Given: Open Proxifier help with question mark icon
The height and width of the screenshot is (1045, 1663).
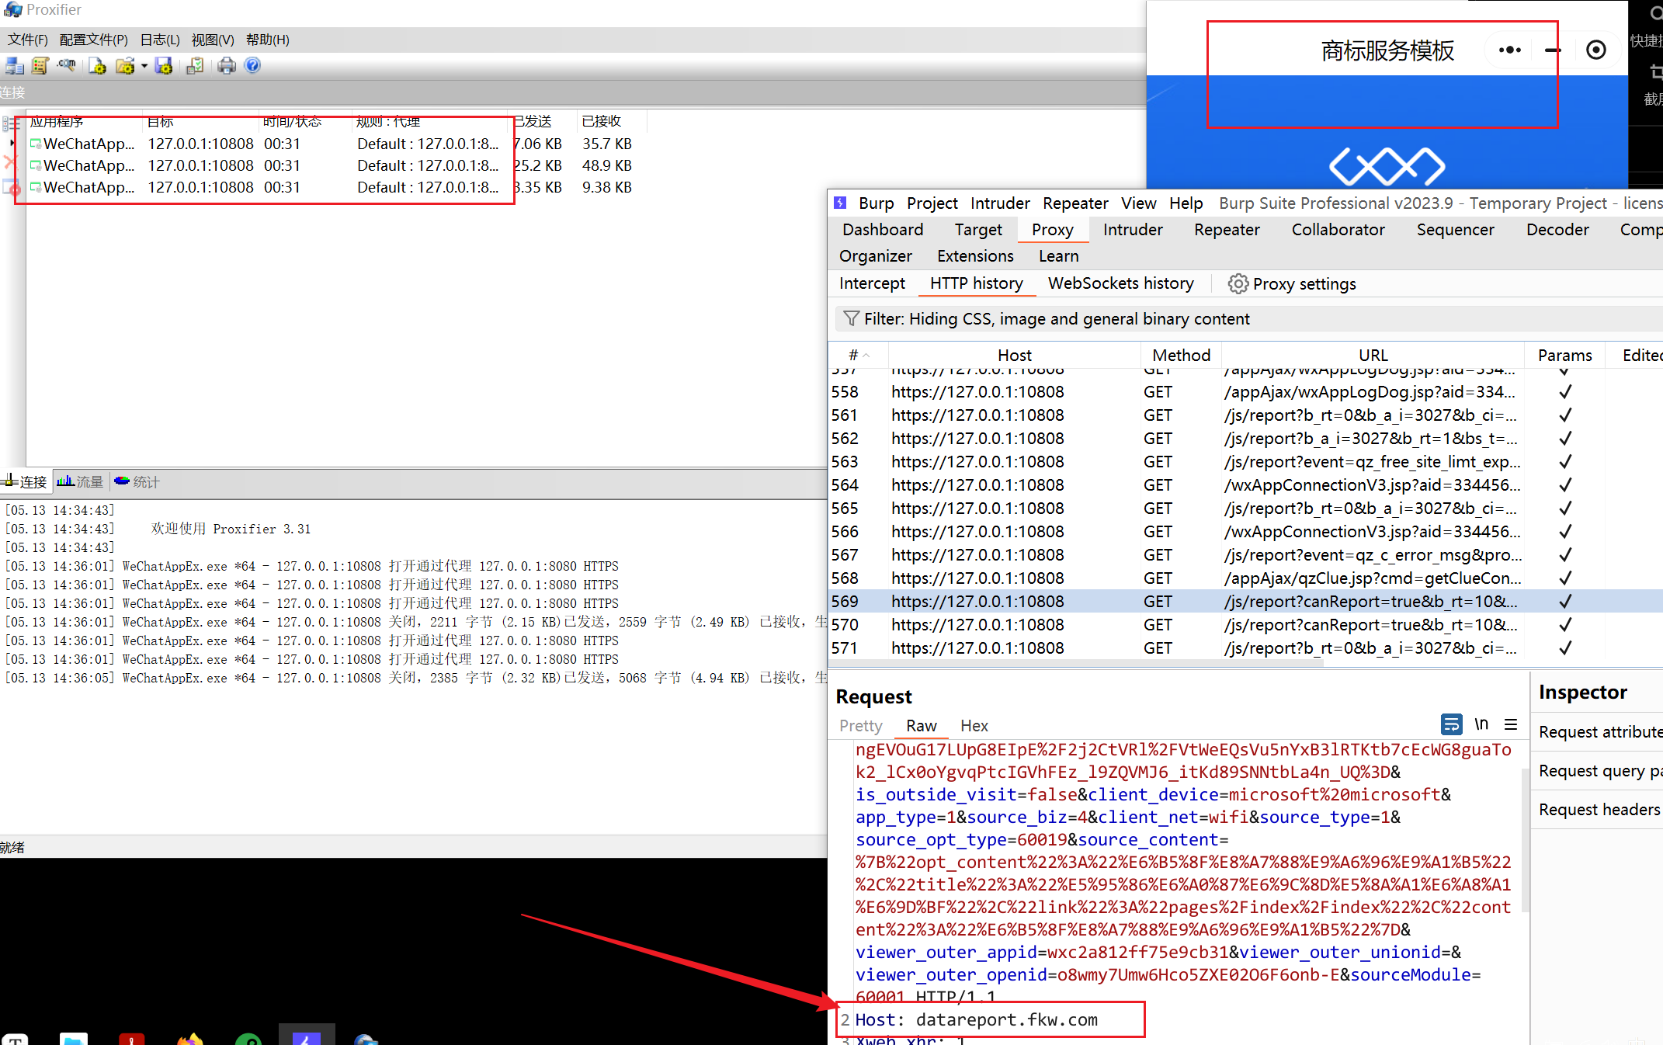Looking at the screenshot, I should click(x=252, y=66).
